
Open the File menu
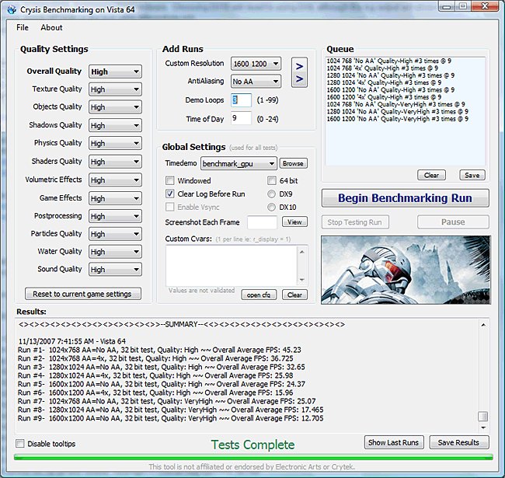[23, 28]
